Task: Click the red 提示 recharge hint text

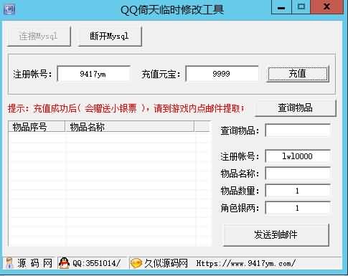Action: (126, 108)
